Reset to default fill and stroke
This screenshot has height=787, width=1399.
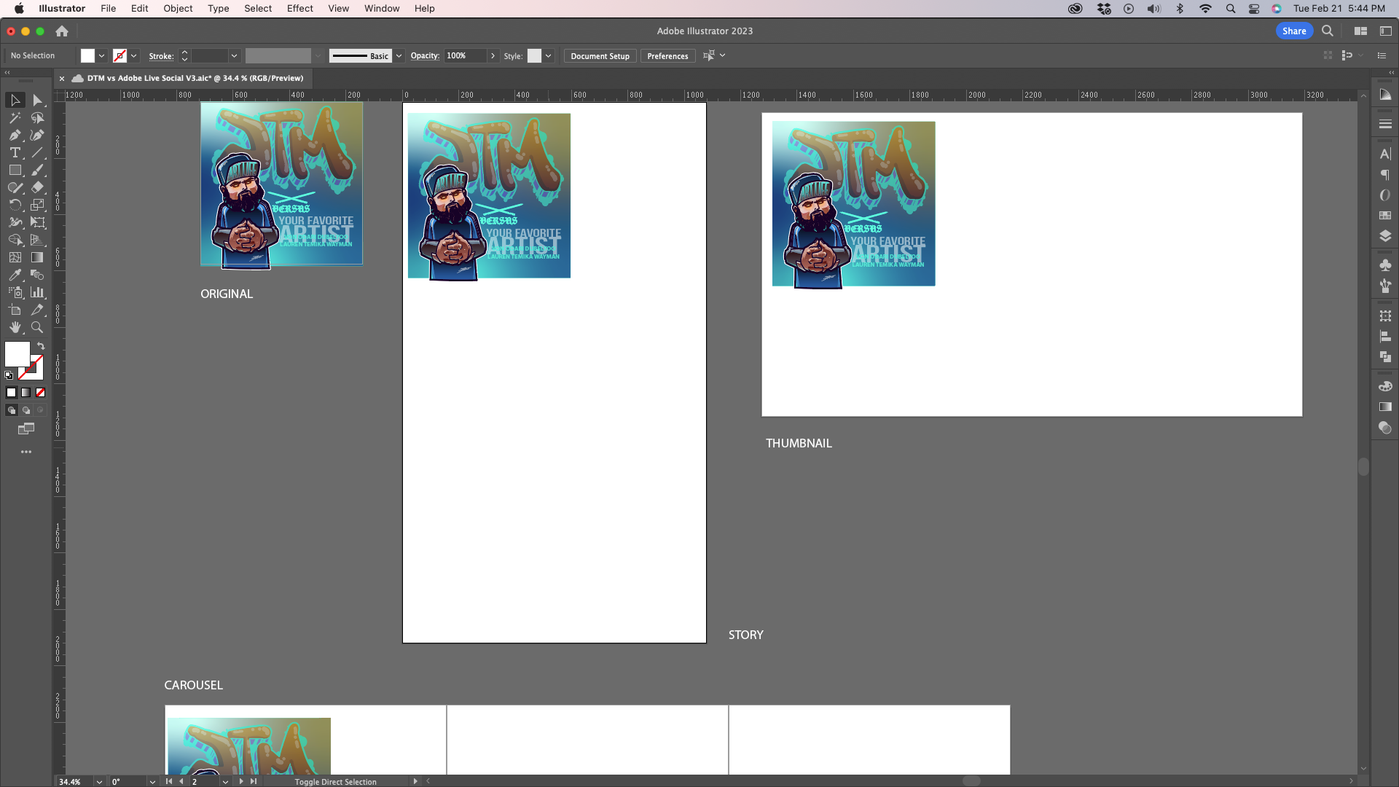pos(9,375)
